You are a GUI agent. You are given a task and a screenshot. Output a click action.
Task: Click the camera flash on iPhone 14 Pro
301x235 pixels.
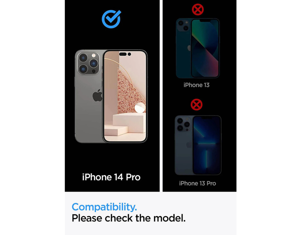[94, 56]
